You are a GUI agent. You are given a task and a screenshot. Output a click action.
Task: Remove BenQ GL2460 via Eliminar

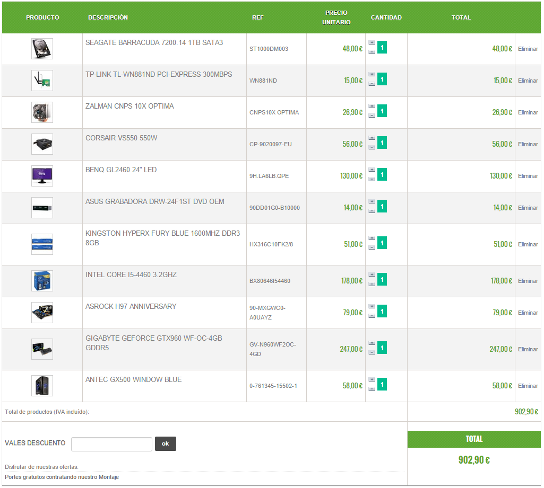(x=528, y=176)
